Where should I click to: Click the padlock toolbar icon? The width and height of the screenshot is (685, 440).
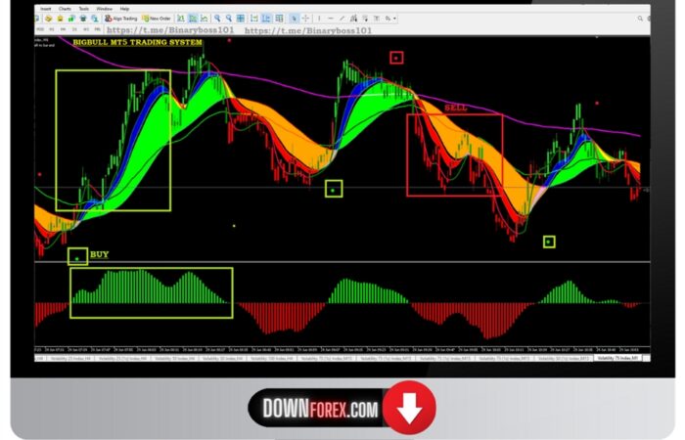tap(60, 19)
